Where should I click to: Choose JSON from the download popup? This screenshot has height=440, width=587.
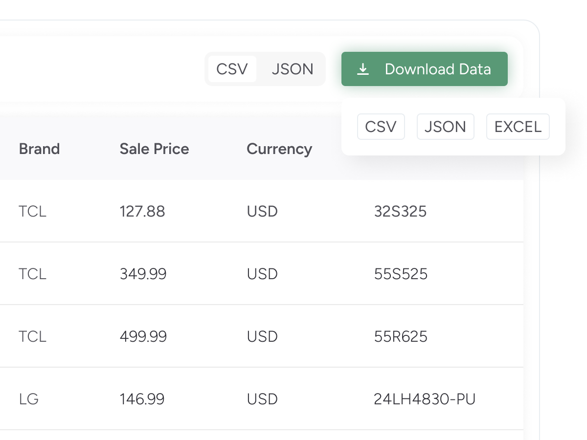coord(445,127)
